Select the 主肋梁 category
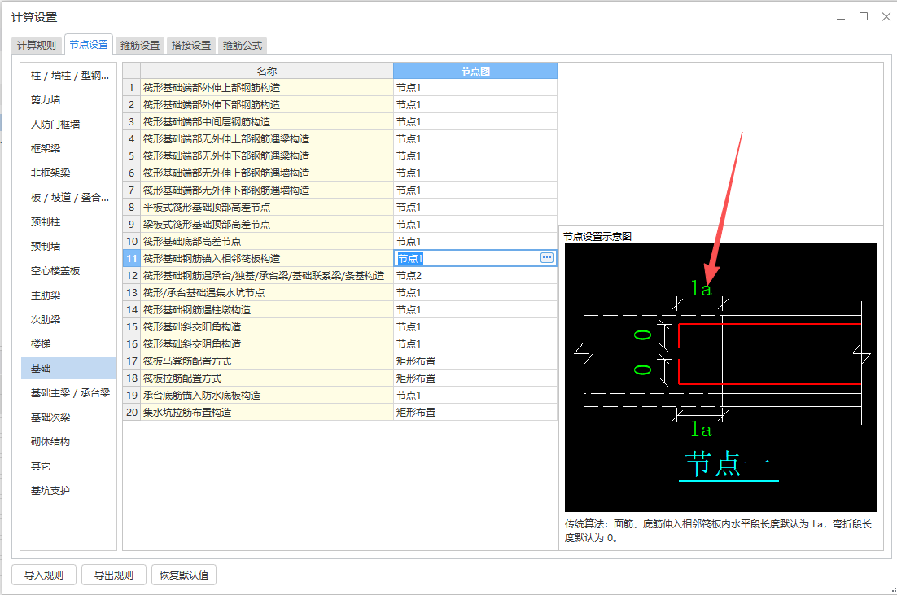This screenshot has width=897, height=595. click(68, 295)
